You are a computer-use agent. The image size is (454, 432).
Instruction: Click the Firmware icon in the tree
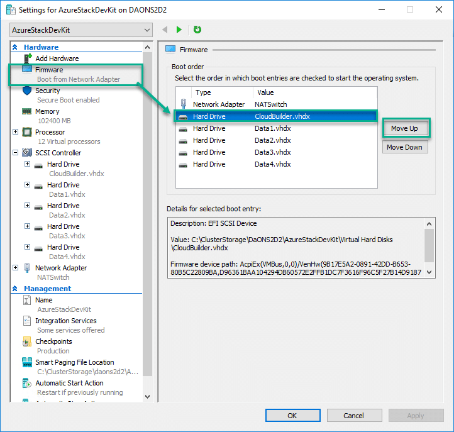click(x=27, y=70)
